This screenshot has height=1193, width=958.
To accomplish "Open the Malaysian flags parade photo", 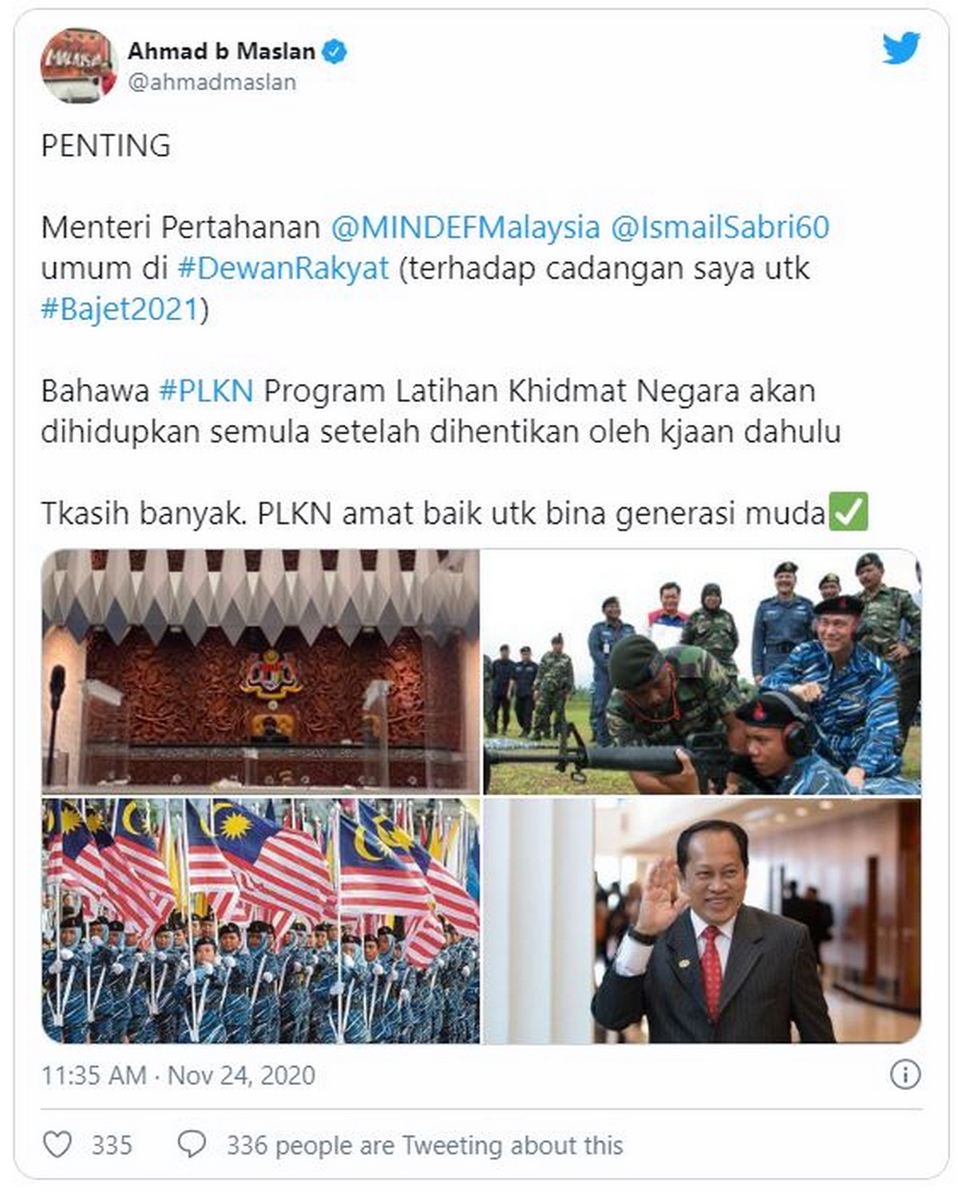I will 261,921.
